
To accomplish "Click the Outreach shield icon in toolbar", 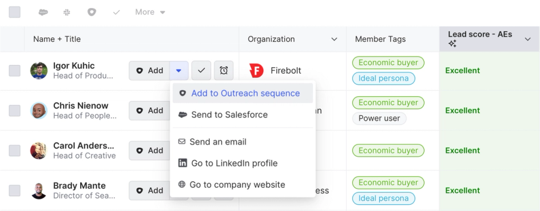I will point(92,12).
